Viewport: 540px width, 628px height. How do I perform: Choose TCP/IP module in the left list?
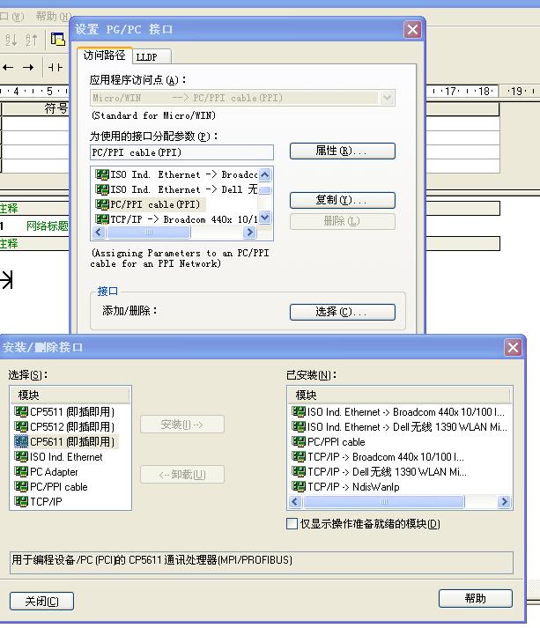(46, 502)
